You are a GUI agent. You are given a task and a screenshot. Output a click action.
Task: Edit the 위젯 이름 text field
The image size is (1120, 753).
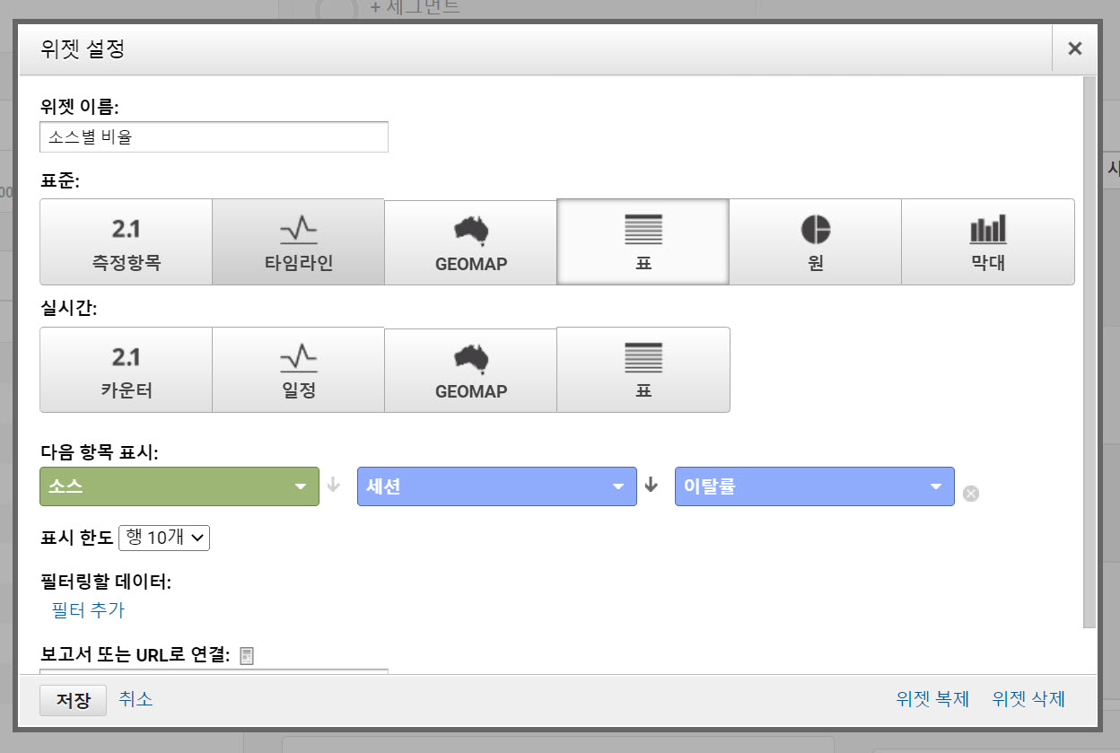[x=214, y=137]
